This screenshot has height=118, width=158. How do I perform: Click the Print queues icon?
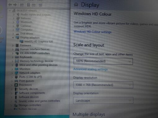pos(16,81)
